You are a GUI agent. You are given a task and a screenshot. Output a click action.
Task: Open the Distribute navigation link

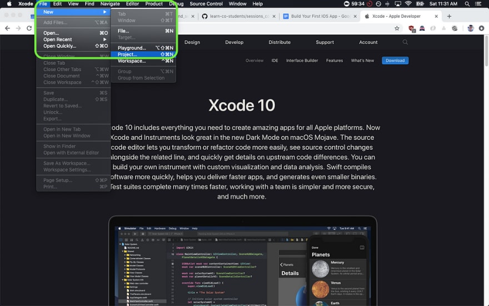[x=280, y=42]
